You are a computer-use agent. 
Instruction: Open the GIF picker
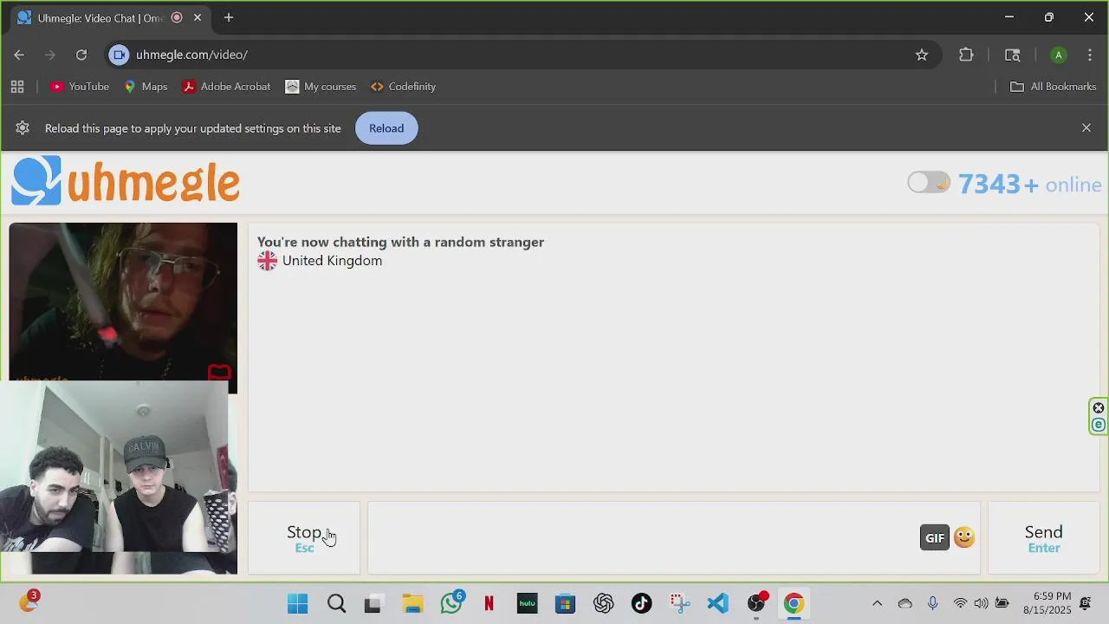point(935,537)
